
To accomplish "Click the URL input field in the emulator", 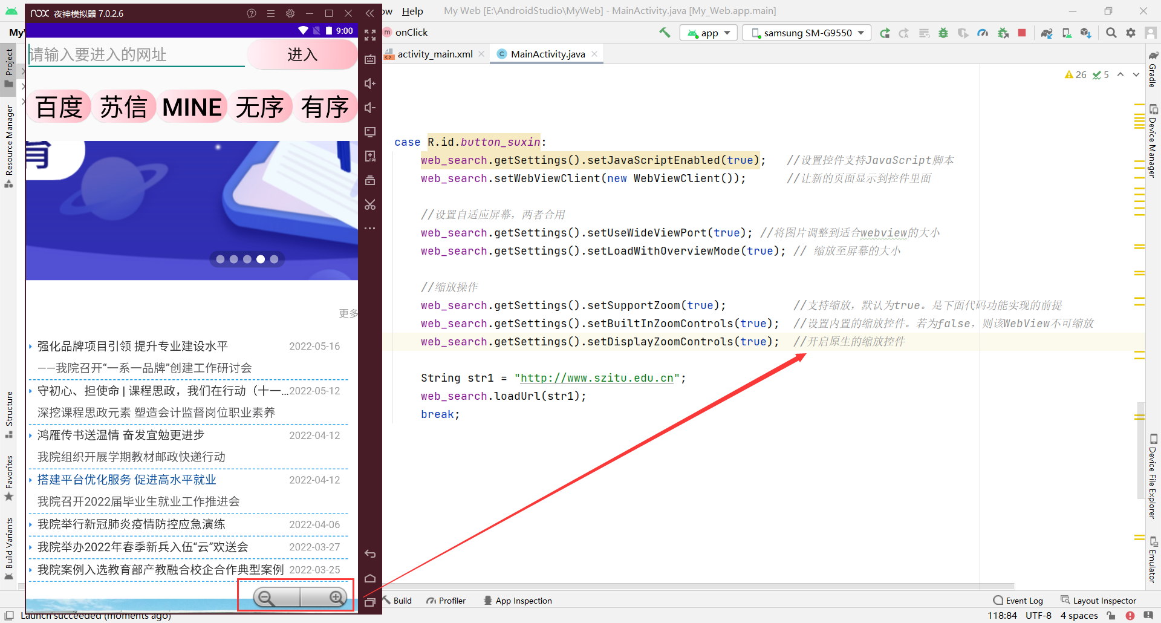I will pos(136,54).
